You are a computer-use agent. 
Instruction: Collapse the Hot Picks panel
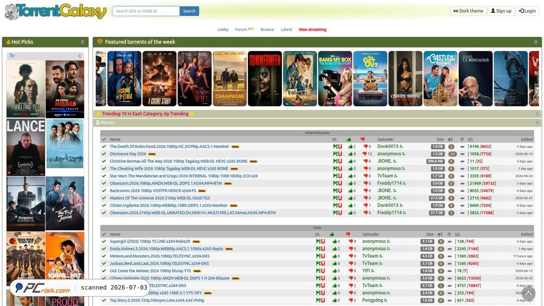pos(83,42)
